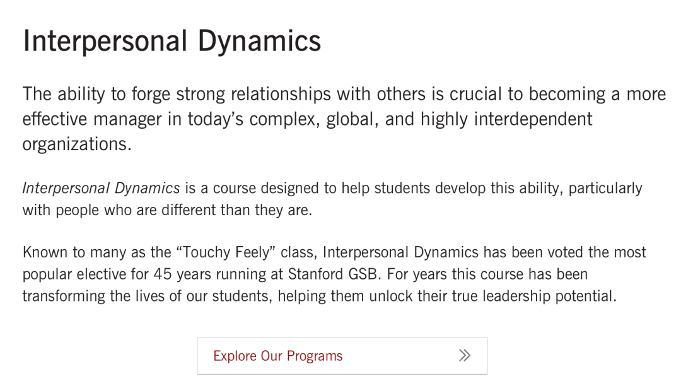Click the Explore Our Programs link
The width and height of the screenshot is (681, 388).
278,356
